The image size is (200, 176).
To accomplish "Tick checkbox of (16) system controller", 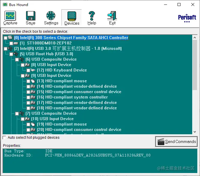I will pos(28,97).
